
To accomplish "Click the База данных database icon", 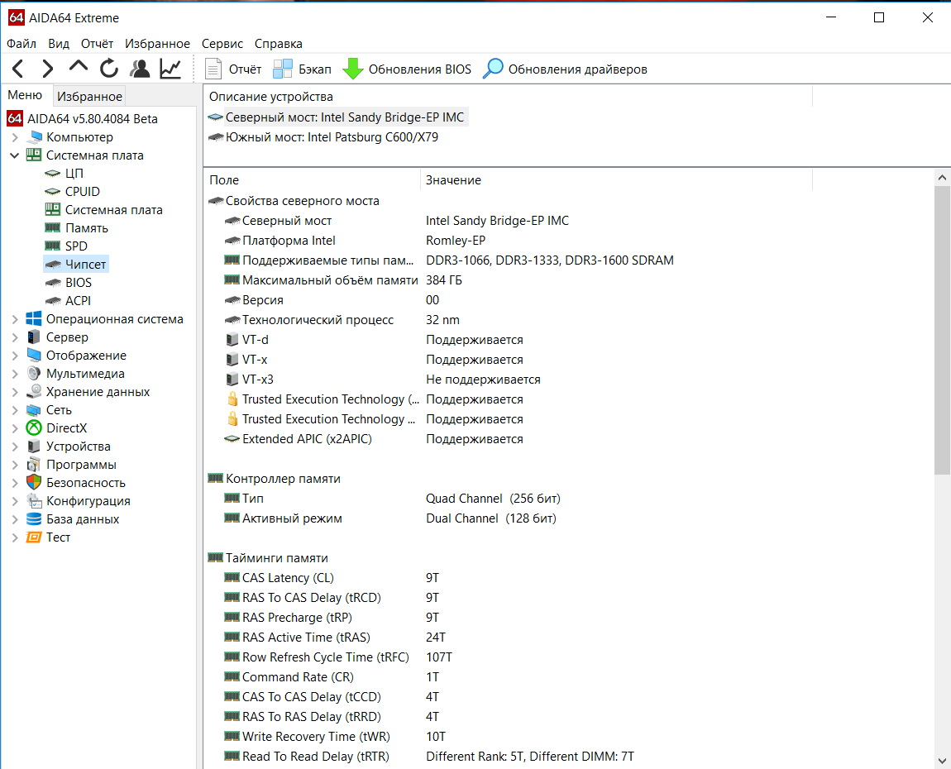I will (x=34, y=519).
